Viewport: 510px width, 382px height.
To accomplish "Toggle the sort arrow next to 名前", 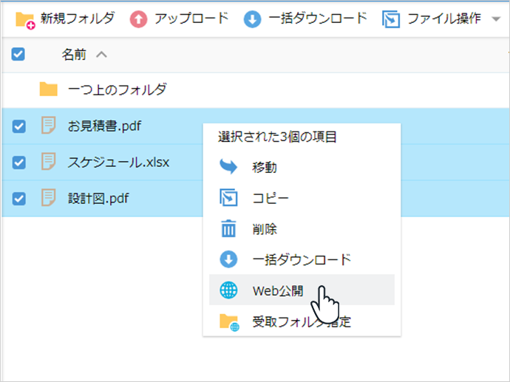I will coord(101,54).
